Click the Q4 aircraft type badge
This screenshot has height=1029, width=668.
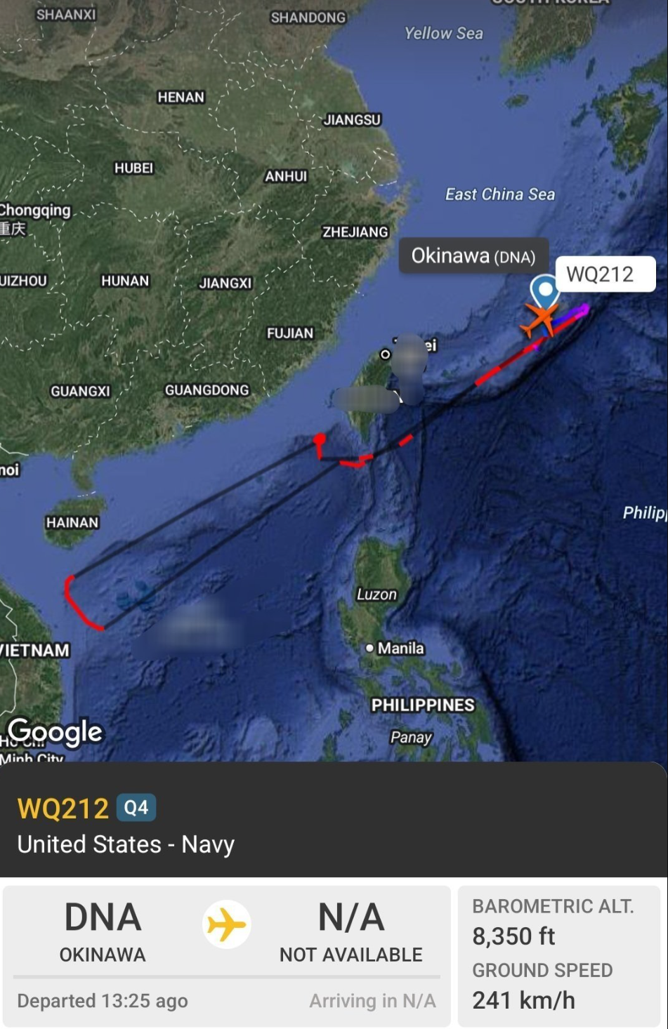[x=136, y=807]
